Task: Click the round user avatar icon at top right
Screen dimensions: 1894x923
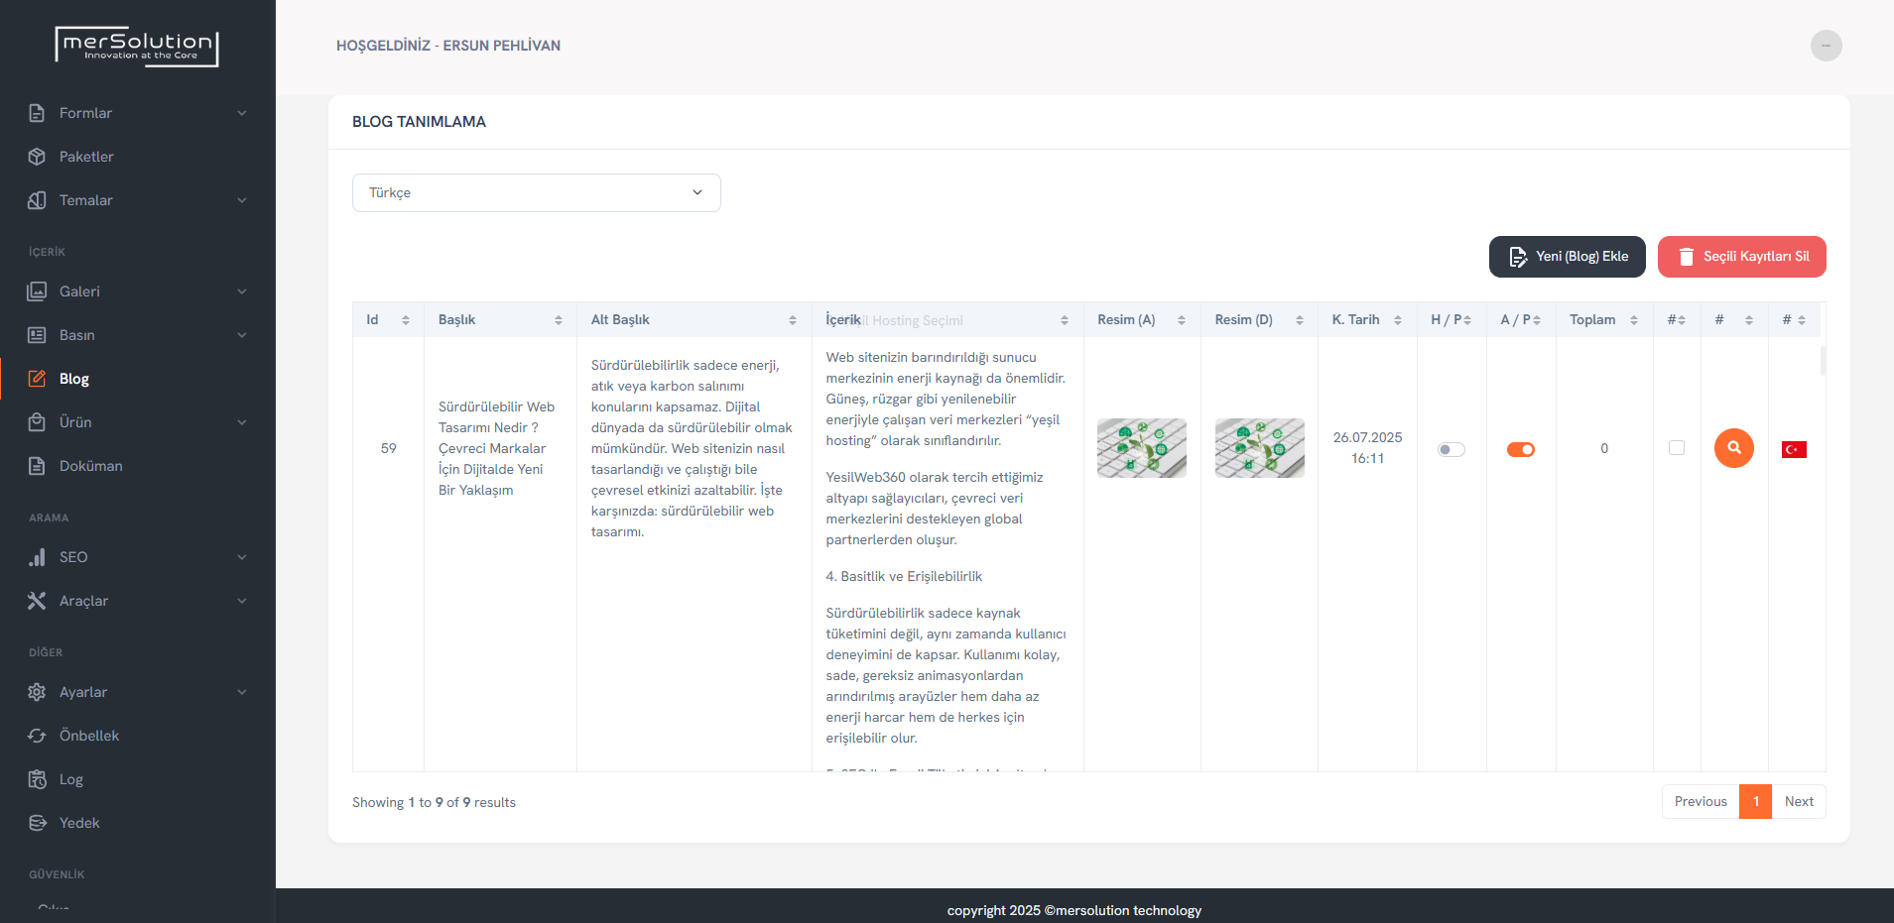Action: [x=1826, y=46]
